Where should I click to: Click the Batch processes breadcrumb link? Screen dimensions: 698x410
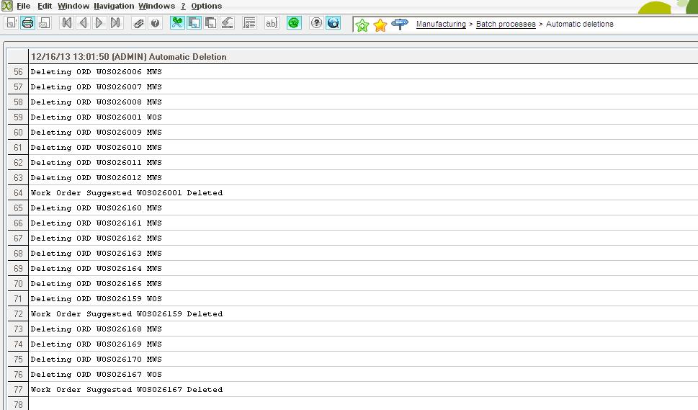(x=506, y=24)
